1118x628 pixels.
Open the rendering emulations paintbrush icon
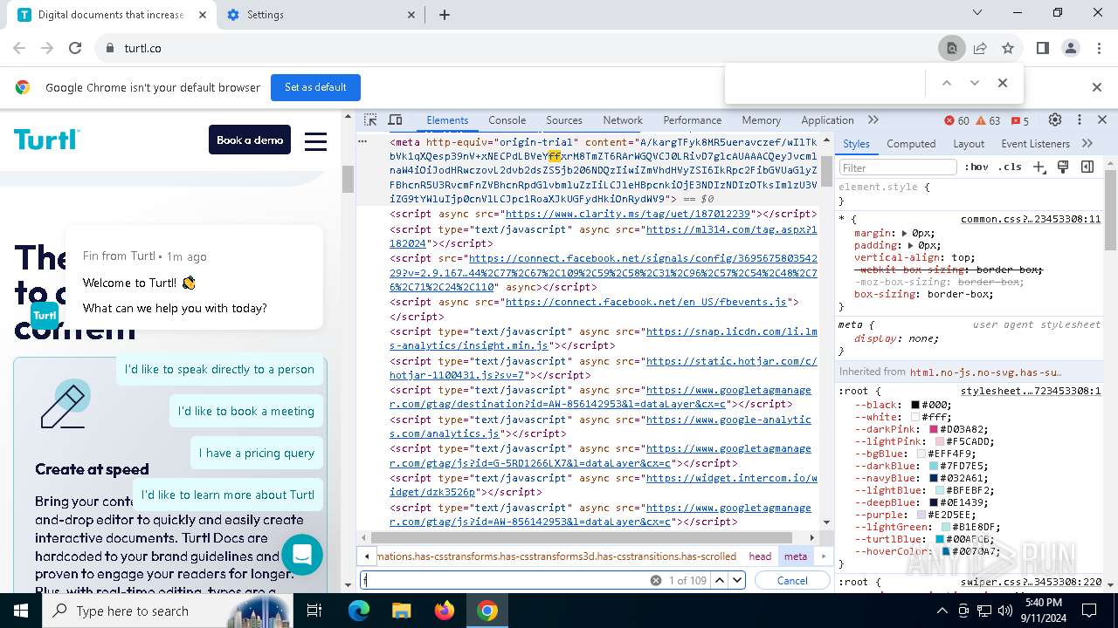click(x=1063, y=167)
